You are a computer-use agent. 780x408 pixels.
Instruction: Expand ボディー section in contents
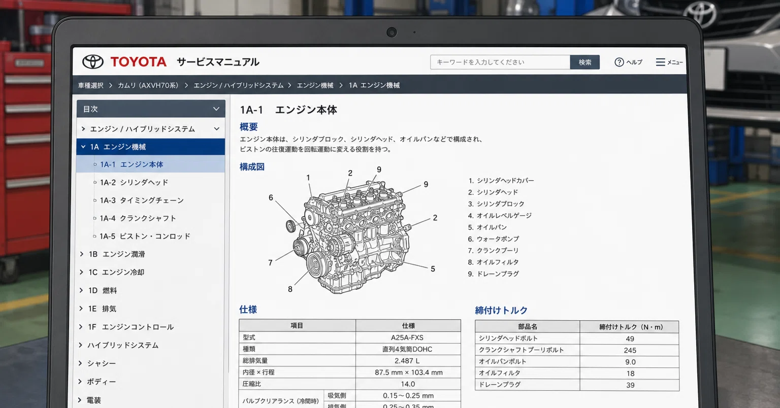click(80, 382)
